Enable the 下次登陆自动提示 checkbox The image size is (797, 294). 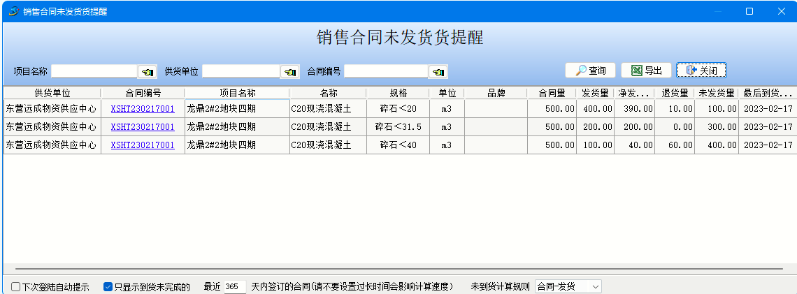[x=15, y=286]
